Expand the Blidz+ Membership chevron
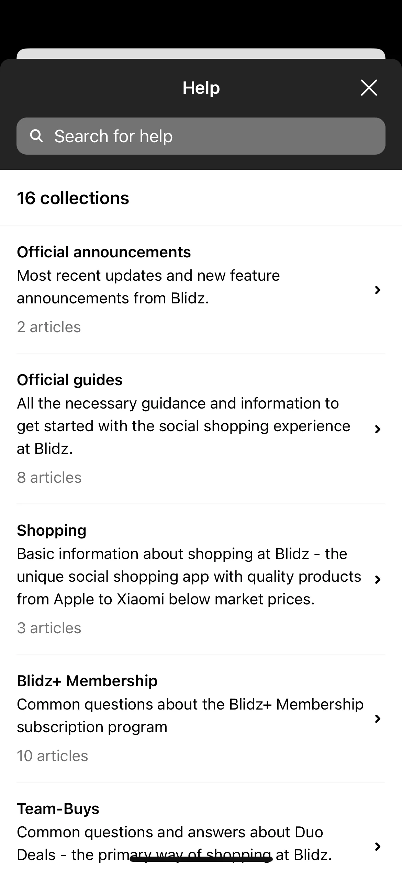The image size is (402, 870). [378, 718]
